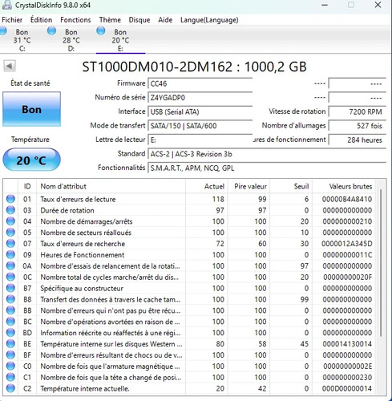Select row Température interne actuelle.
Screen dimensions: 392x401
coord(189,388)
